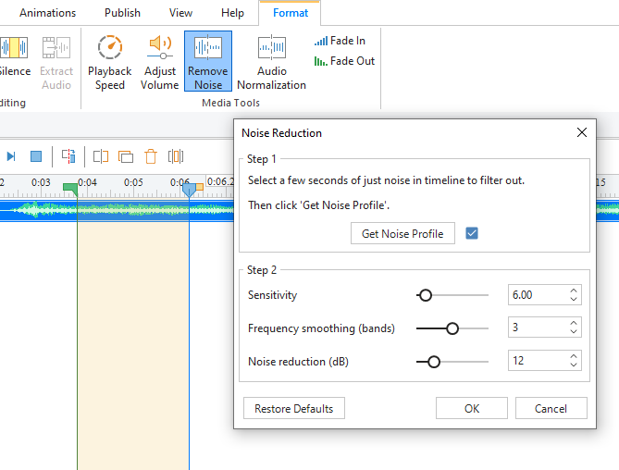Click the split at playhead icon

(68, 156)
